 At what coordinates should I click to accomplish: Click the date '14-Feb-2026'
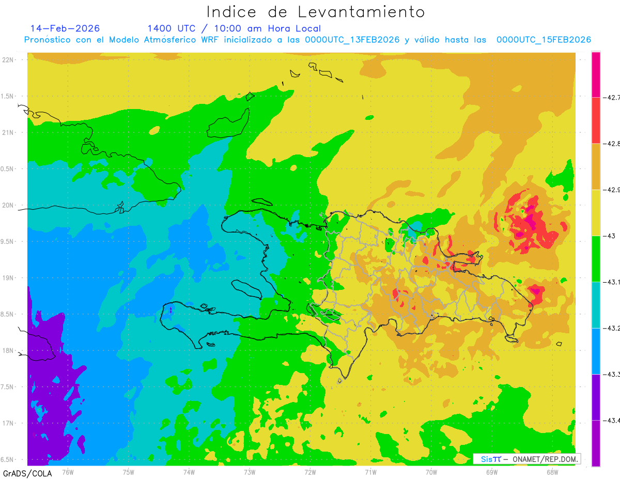(65, 28)
